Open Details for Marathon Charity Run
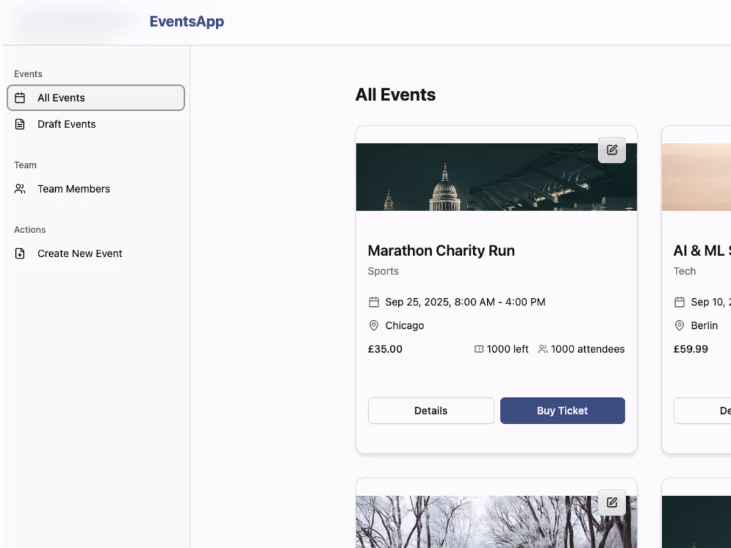The width and height of the screenshot is (731, 548). pyautogui.click(x=431, y=411)
